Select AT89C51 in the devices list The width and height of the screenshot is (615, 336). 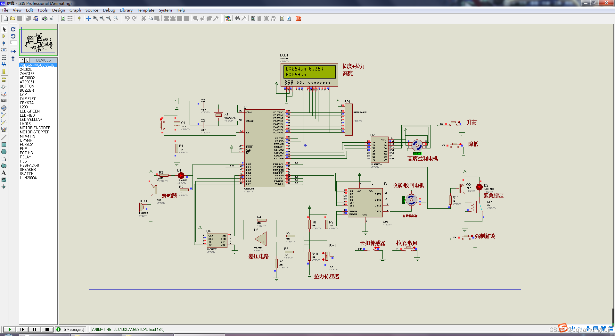38,82
